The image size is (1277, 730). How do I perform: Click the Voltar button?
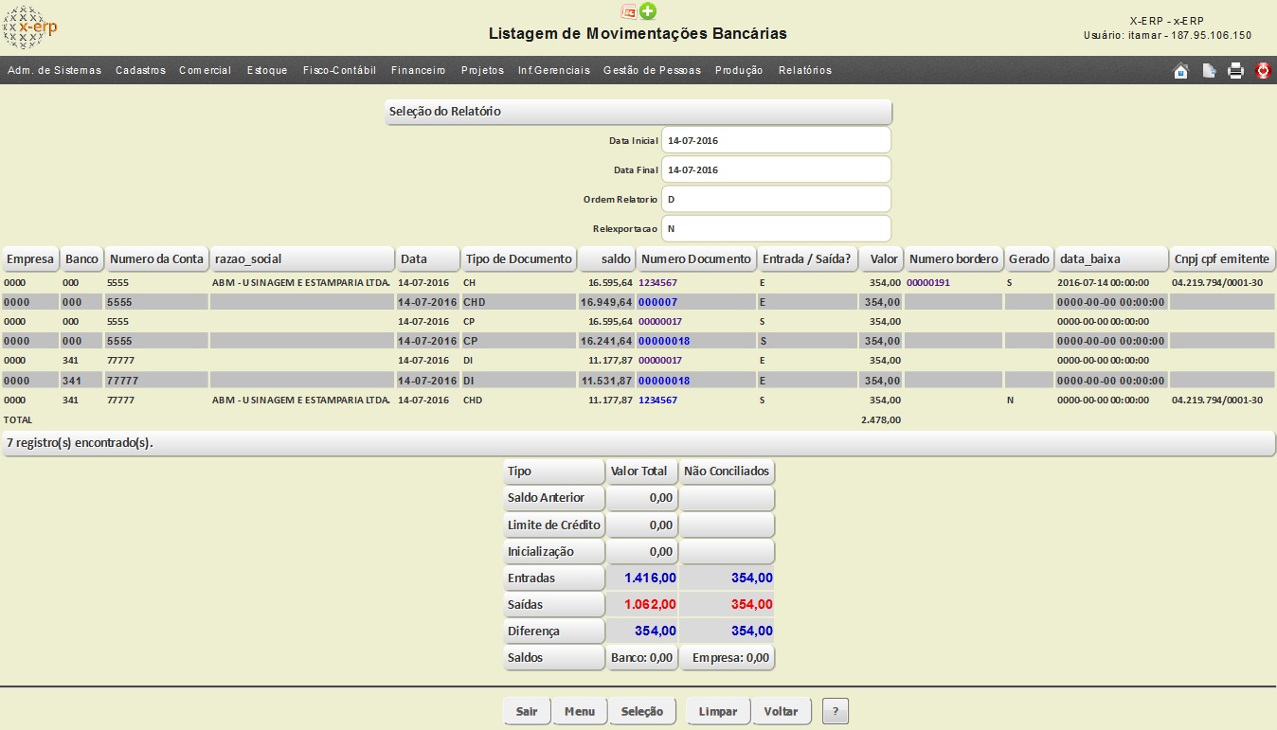coord(782,711)
